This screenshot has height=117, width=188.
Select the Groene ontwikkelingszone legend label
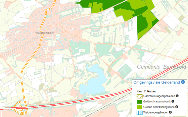pyautogui.click(x=159, y=107)
